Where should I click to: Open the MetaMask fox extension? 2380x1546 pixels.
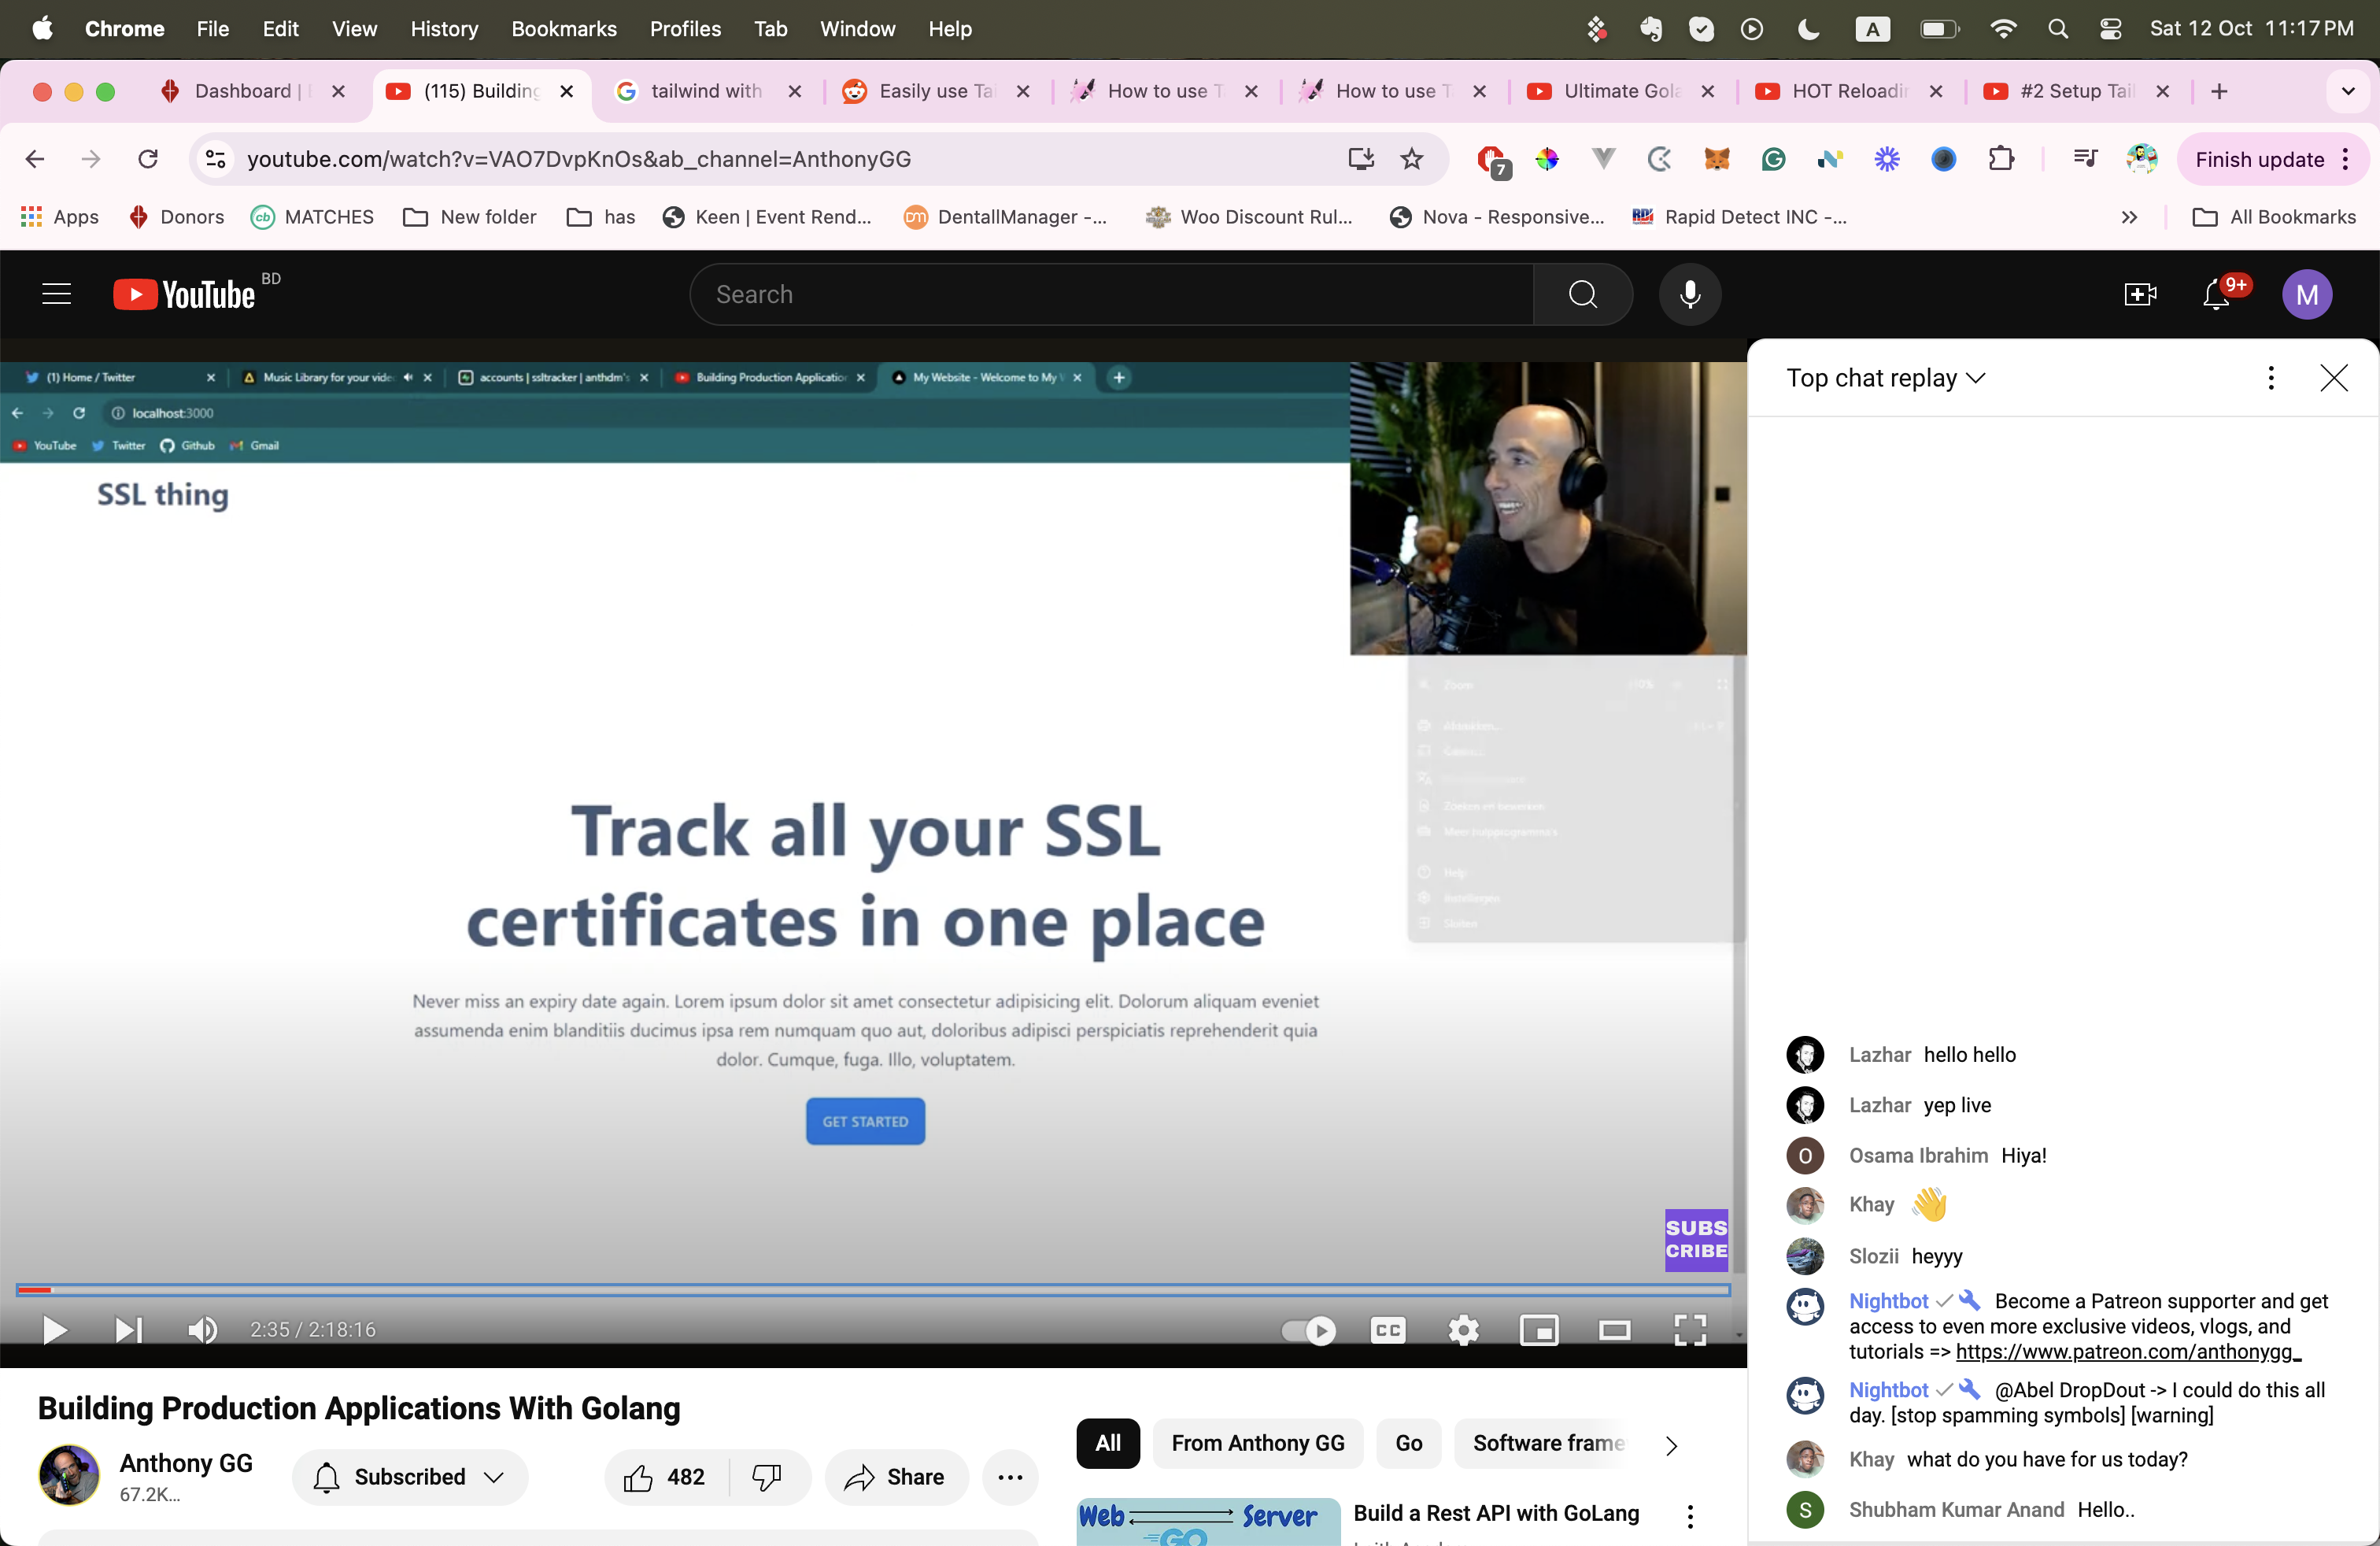pos(1716,159)
